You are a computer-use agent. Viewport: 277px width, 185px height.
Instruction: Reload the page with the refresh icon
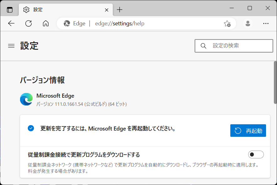(29, 23)
